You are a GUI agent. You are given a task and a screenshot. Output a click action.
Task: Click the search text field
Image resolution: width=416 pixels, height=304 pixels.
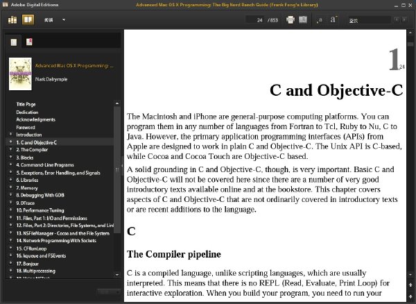tap(370, 20)
